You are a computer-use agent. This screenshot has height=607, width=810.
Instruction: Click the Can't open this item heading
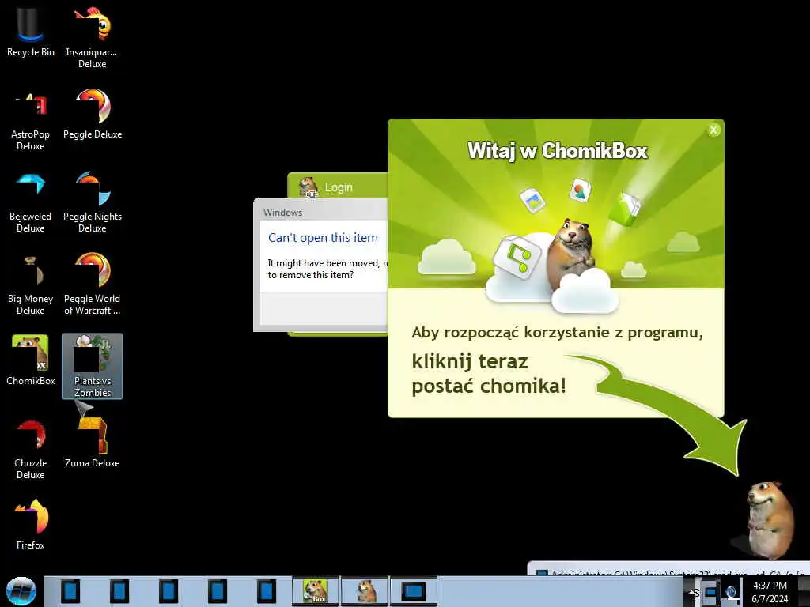click(323, 237)
